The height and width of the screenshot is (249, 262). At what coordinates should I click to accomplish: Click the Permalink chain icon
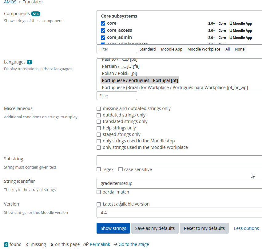click(86, 244)
